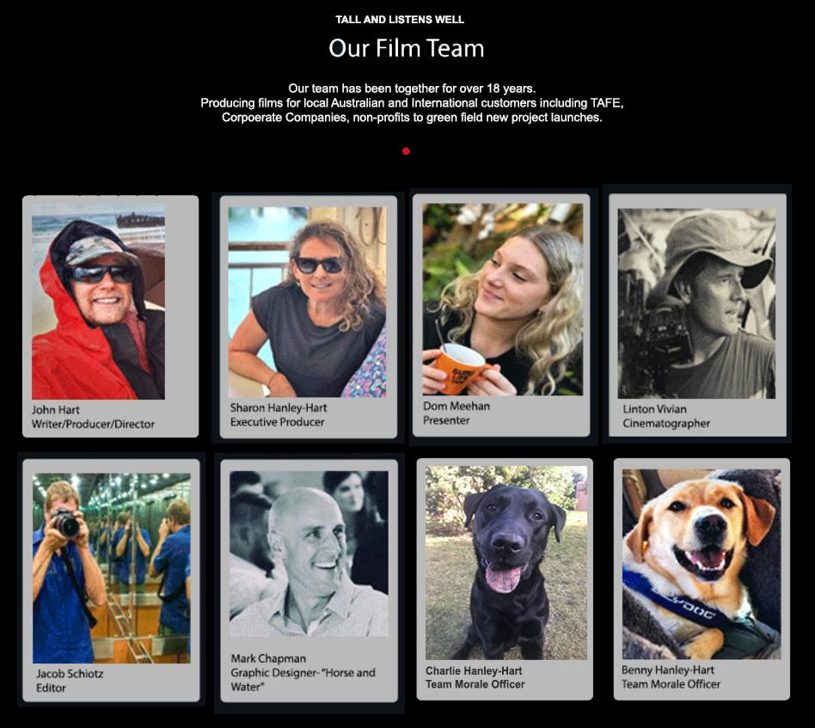Open Linton Vivian's black-and-white portrait
The width and height of the screenshot is (815, 728).
tap(696, 303)
